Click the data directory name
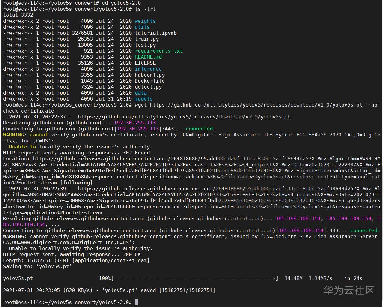Viewport: 383px width, 307px height. (140, 93)
